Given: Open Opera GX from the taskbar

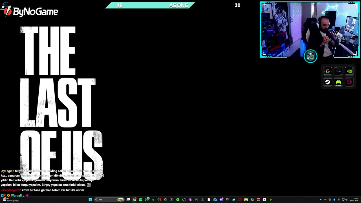Looking at the screenshot, I should tap(240, 200).
